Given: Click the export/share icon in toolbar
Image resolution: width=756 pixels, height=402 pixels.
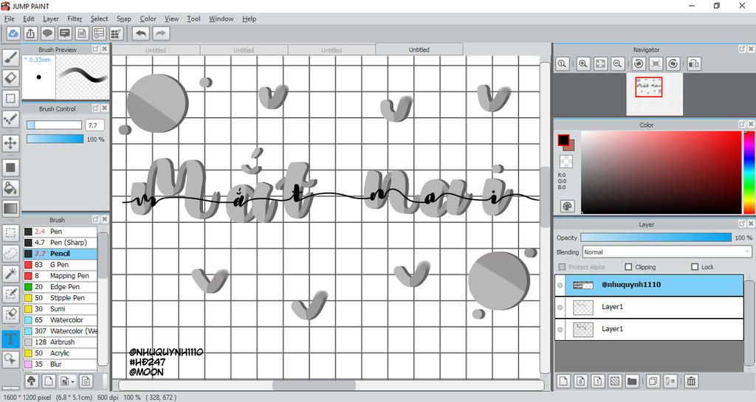Looking at the screenshot, I should pos(30,33).
